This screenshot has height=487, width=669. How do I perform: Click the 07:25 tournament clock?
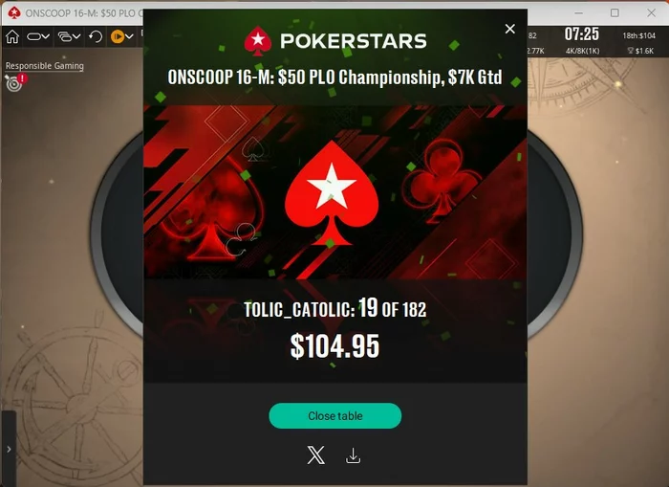pyautogui.click(x=581, y=34)
